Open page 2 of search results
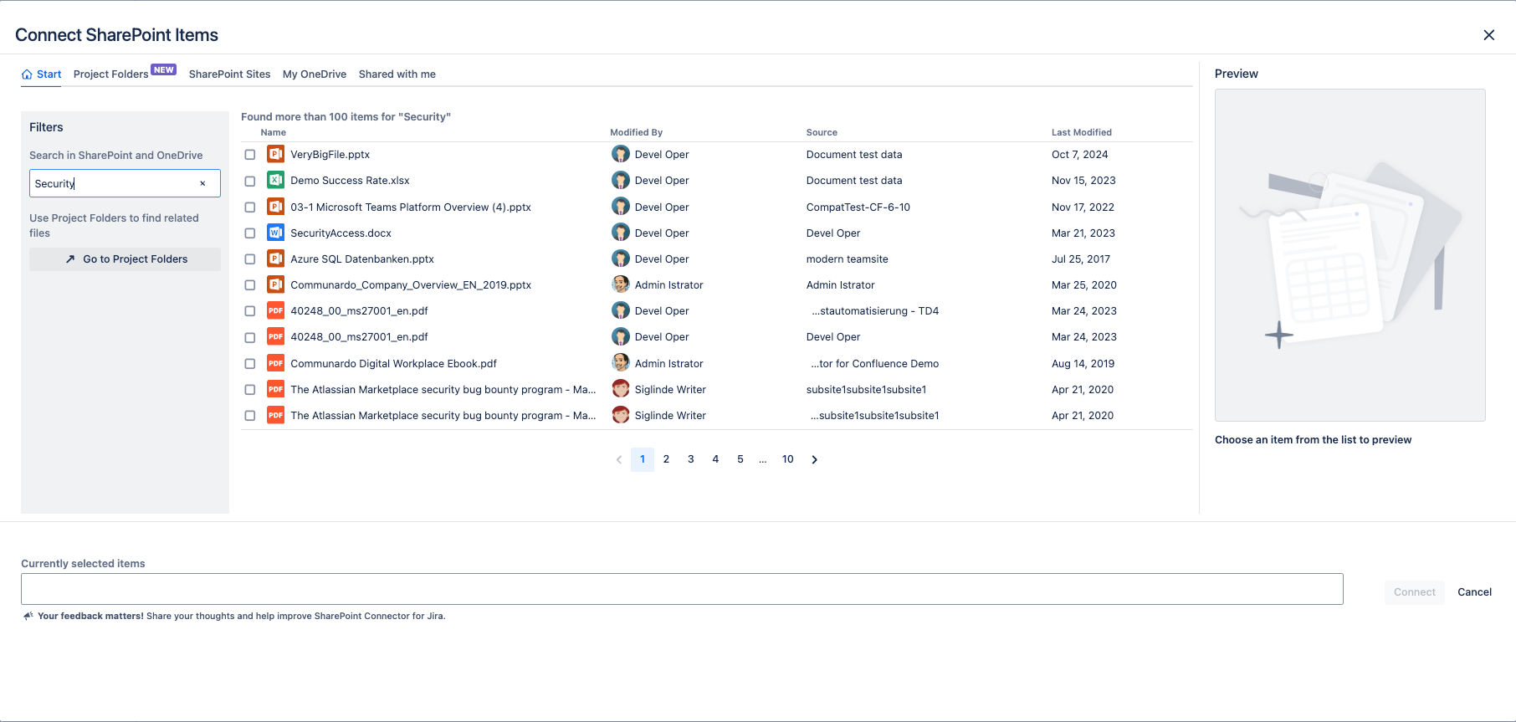The width and height of the screenshot is (1516, 722). coord(666,459)
